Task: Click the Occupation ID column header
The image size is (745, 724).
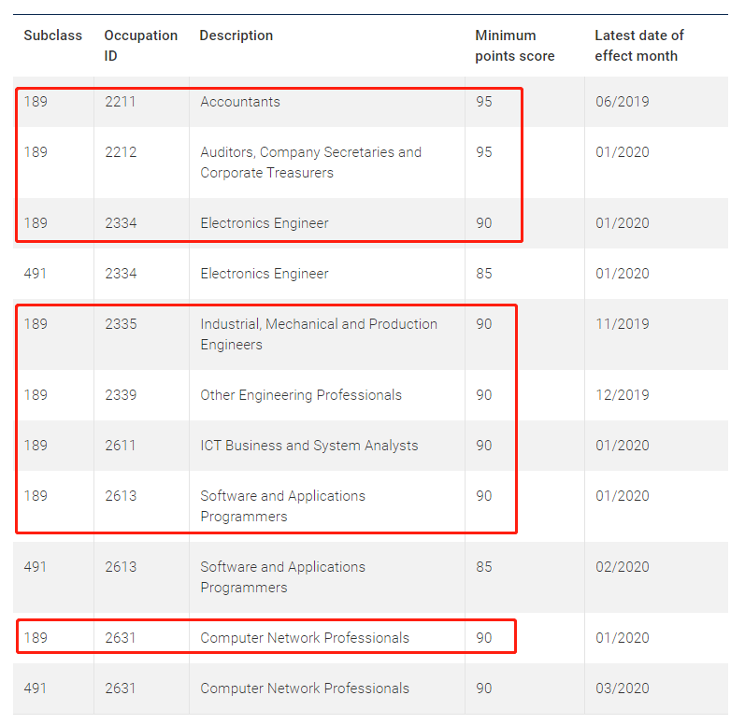Action: [x=141, y=46]
